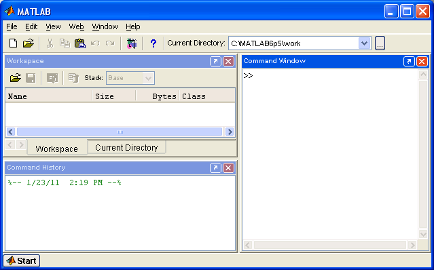
Task: Open the View menu
Action: [x=53, y=27]
